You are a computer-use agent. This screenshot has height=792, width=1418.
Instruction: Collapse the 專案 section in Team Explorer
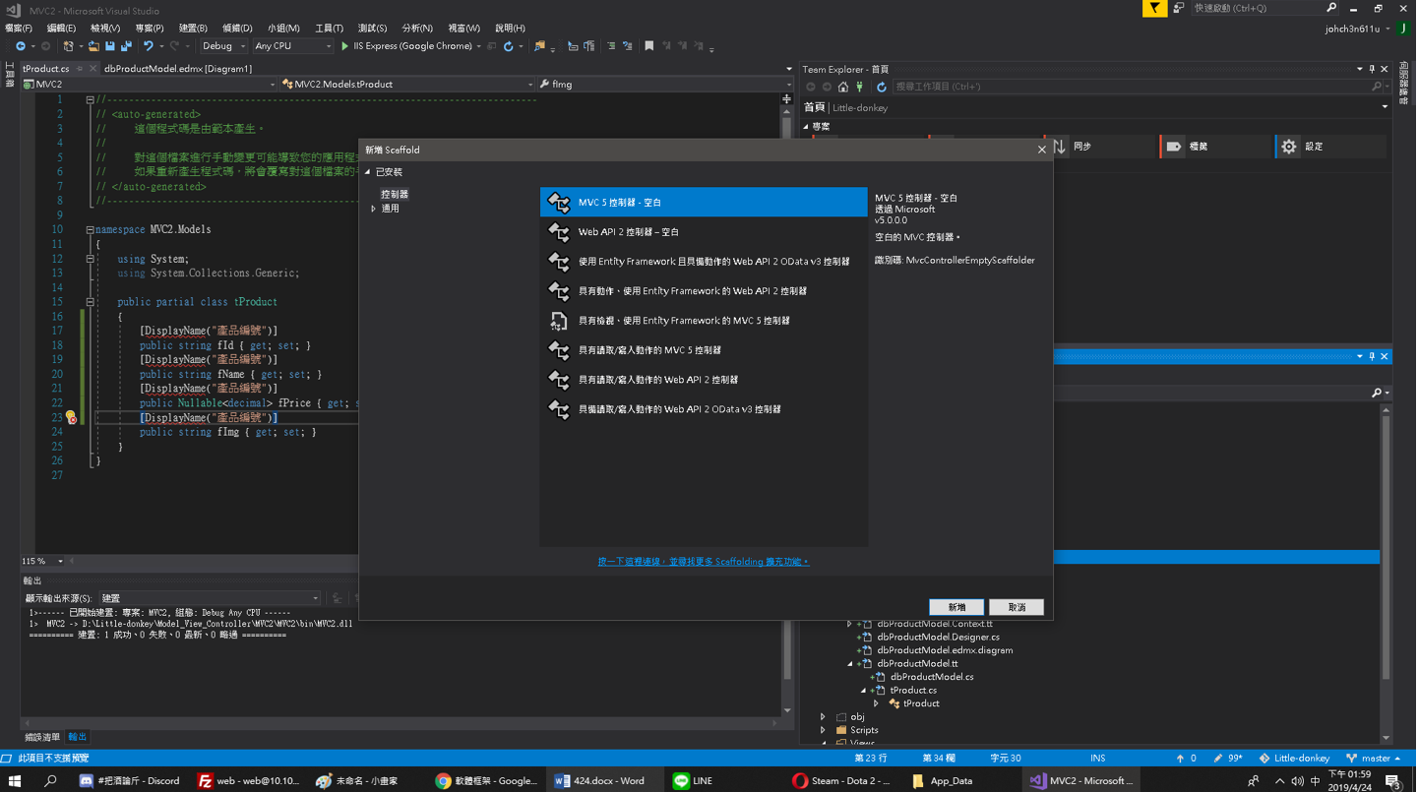tap(807, 127)
